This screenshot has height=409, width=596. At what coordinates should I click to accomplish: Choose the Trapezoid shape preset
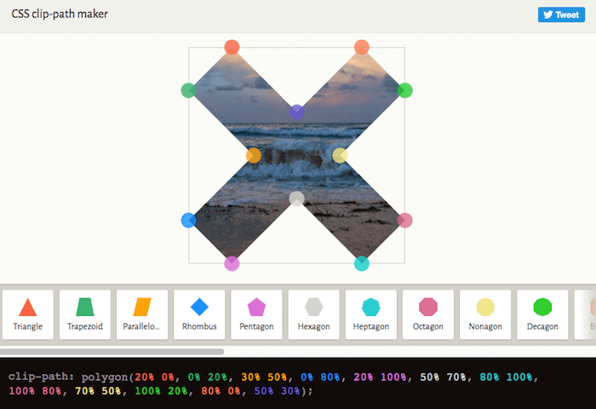coord(85,314)
